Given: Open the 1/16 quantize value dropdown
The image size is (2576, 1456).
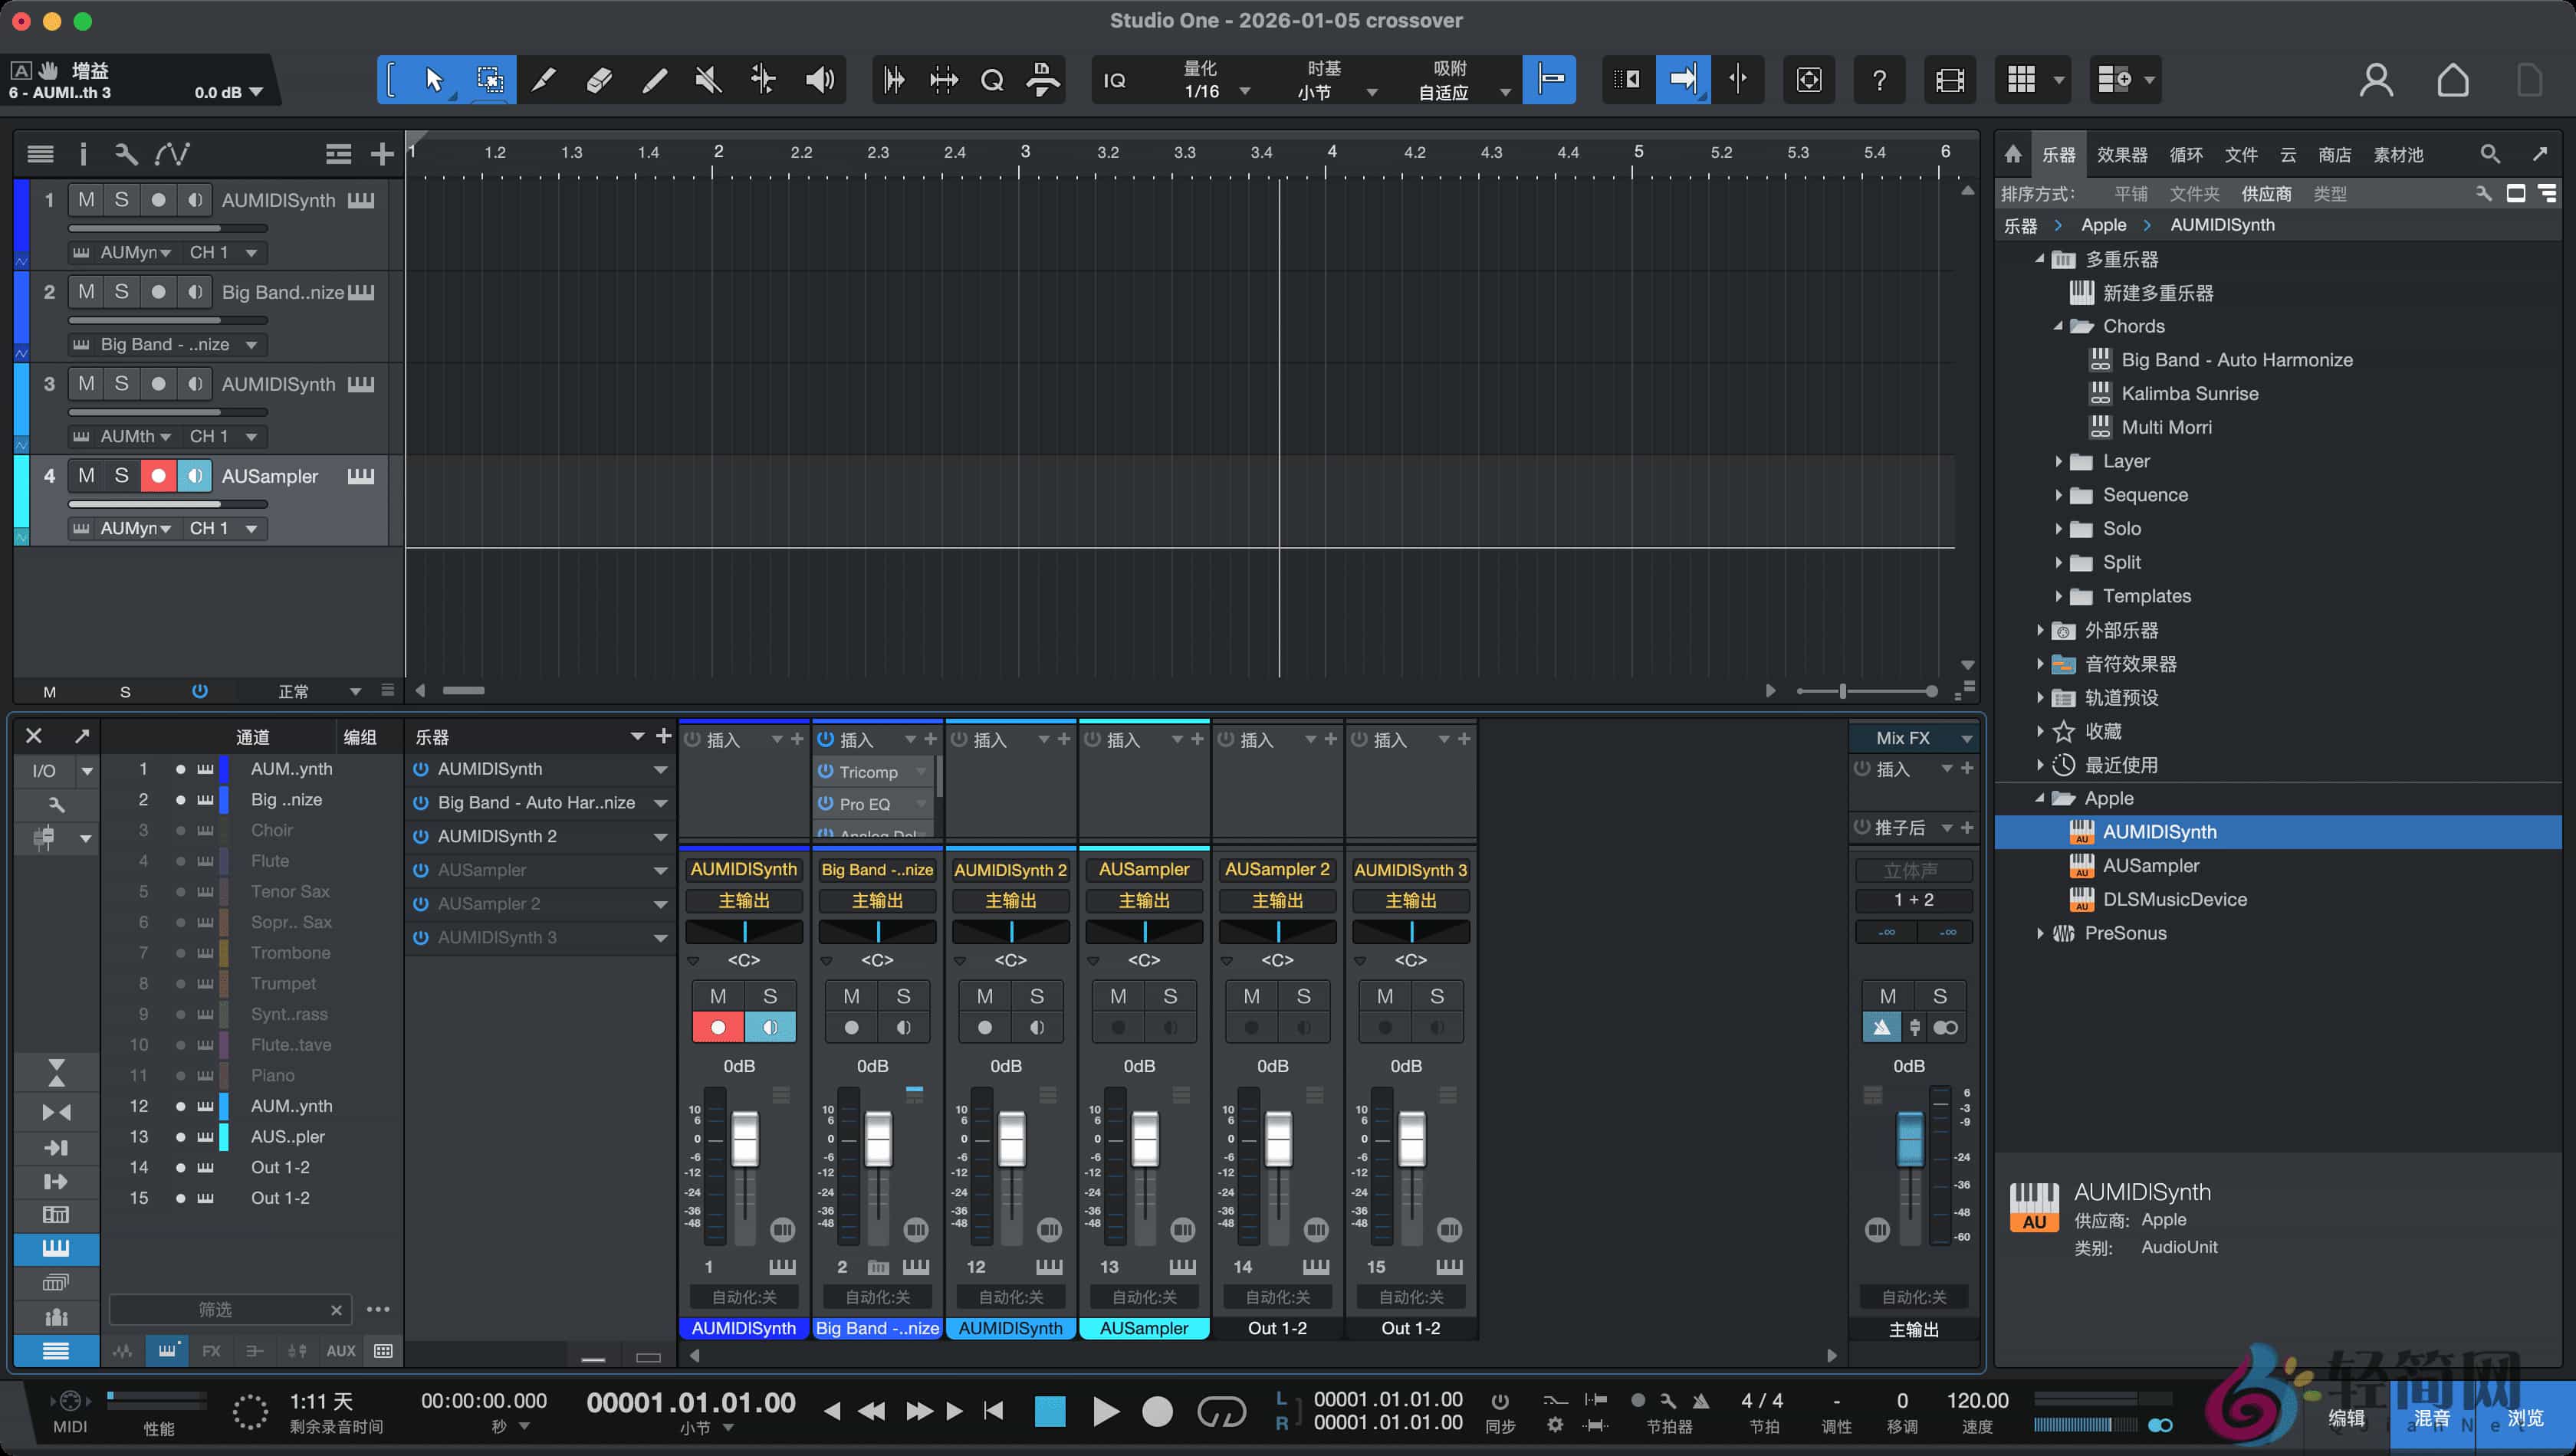Looking at the screenshot, I should pyautogui.click(x=1244, y=90).
